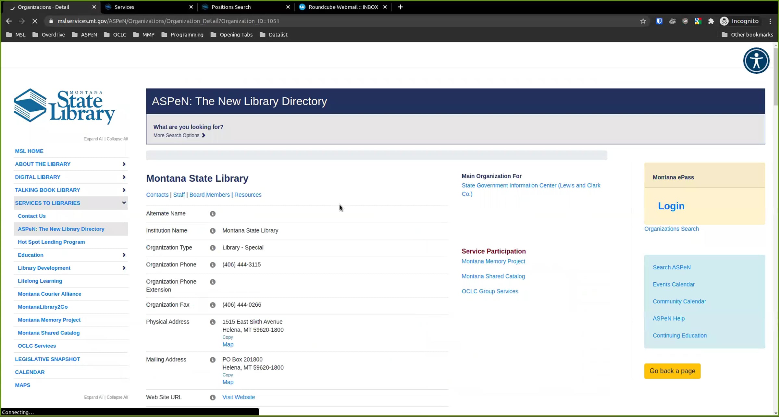Switch to the Positions Search tab
The width and height of the screenshot is (779, 417).
pyautogui.click(x=246, y=7)
